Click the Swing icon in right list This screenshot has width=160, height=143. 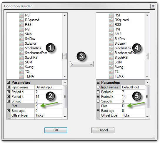click(x=111, y=67)
